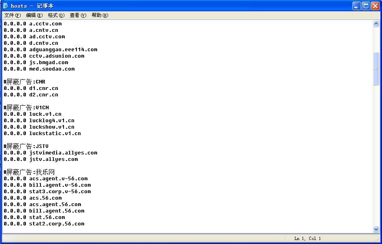Click the window title hosts - 记事本
This screenshot has height=244, width=382.
tap(32, 6)
